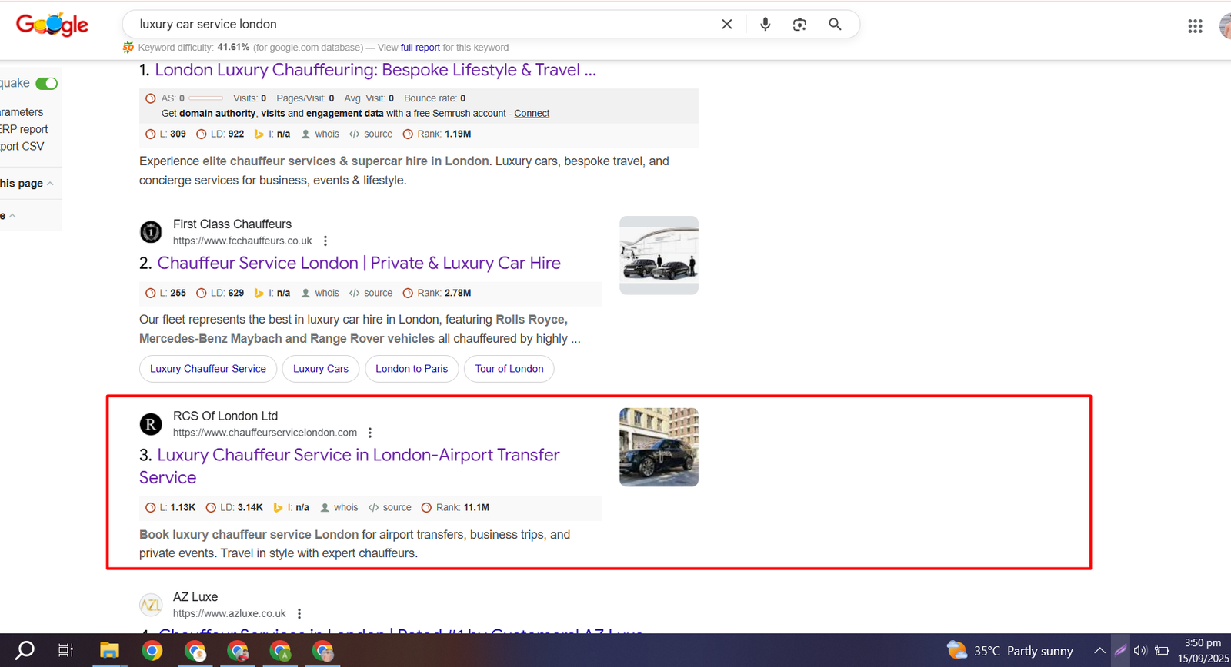Select the Luxury Chauffeur Service chip
This screenshot has height=667, width=1231.
click(208, 369)
